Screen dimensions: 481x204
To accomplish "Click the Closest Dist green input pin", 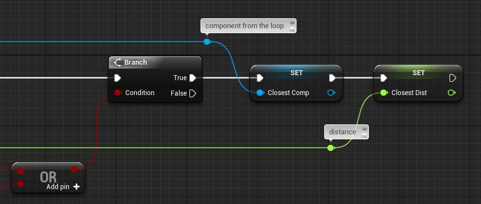I will (384, 92).
